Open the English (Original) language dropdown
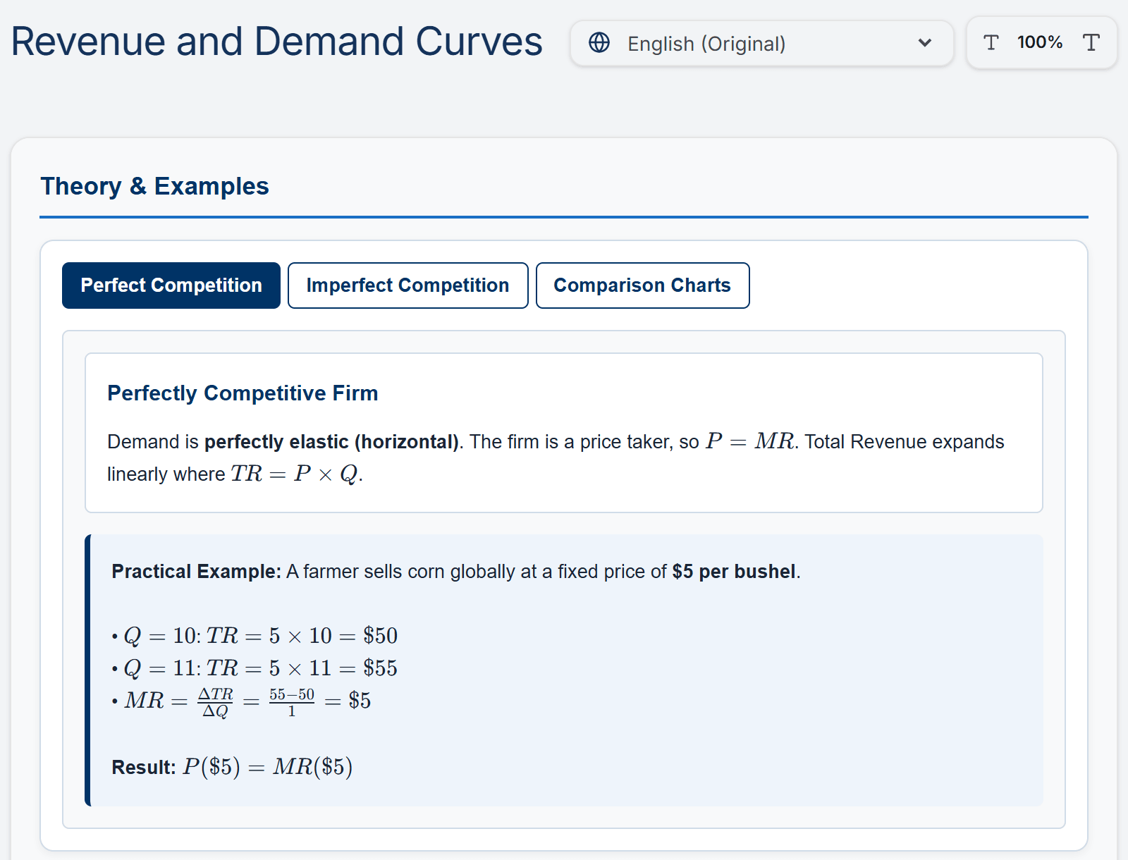This screenshot has height=860, width=1128. pyautogui.click(x=761, y=43)
